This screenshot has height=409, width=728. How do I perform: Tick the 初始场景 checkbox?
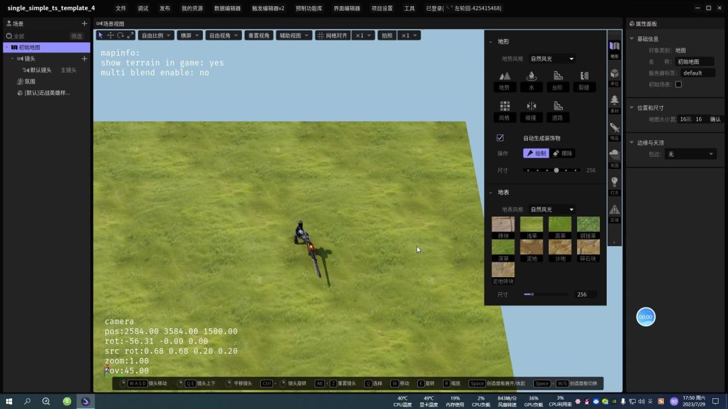click(678, 85)
